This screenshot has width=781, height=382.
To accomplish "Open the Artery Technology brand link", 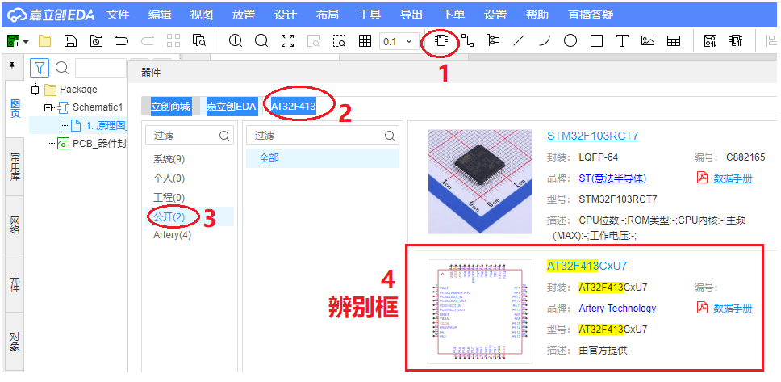I will (617, 309).
